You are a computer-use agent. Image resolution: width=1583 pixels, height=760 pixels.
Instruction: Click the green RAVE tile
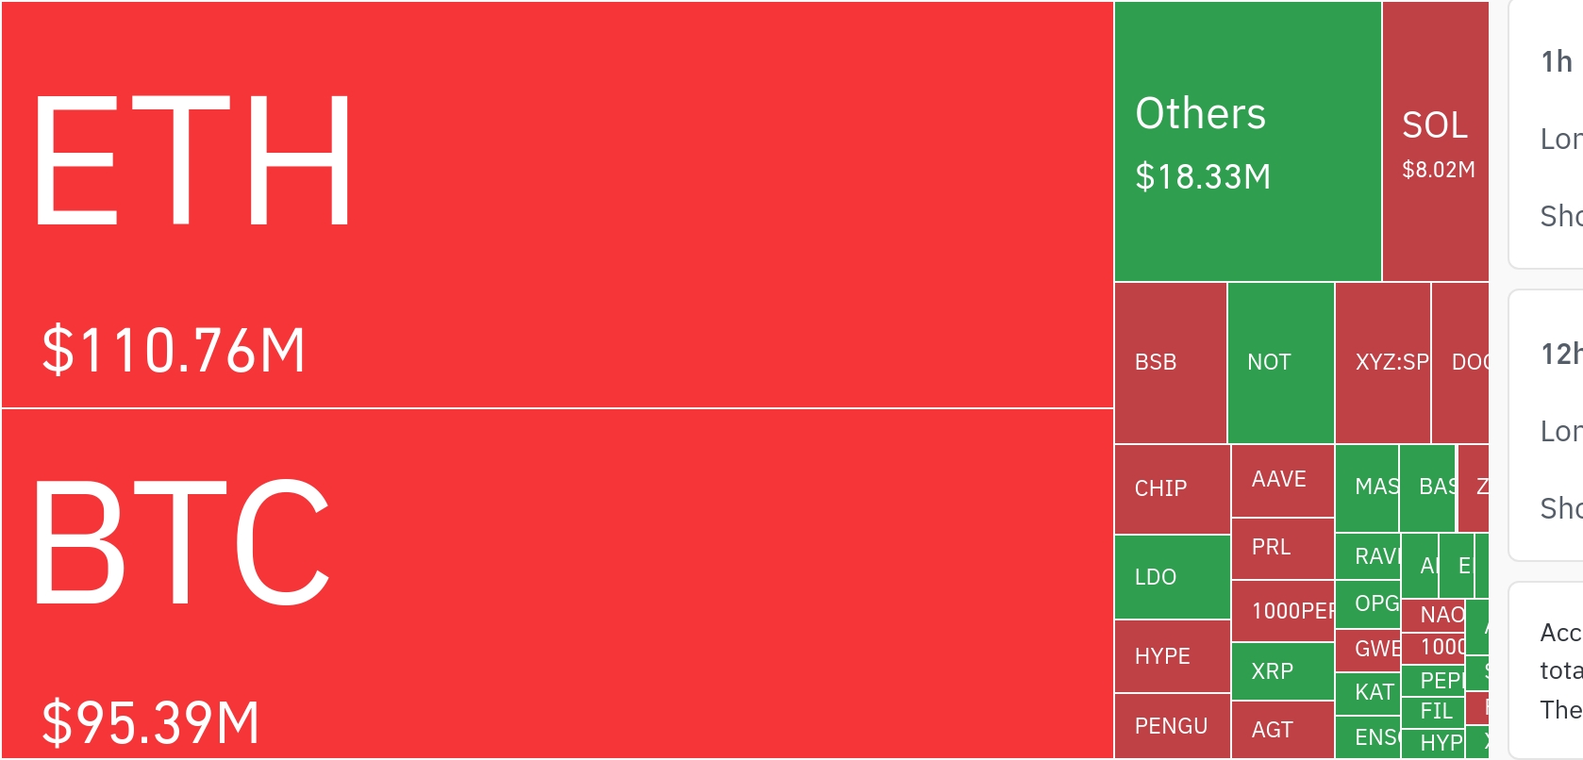(1368, 556)
